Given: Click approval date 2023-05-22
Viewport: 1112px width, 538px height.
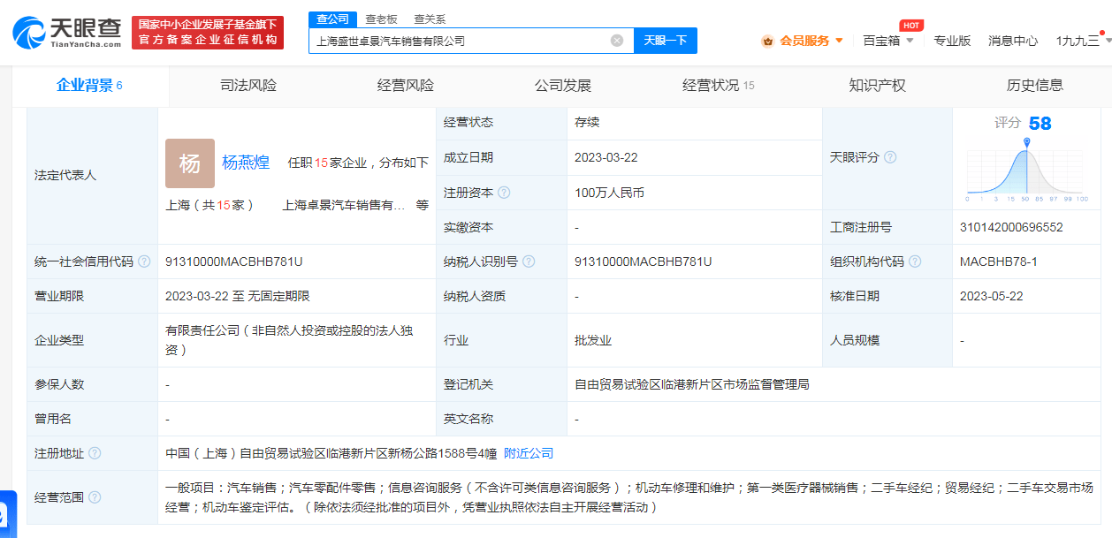Looking at the screenshot, I should click(992, 296).
